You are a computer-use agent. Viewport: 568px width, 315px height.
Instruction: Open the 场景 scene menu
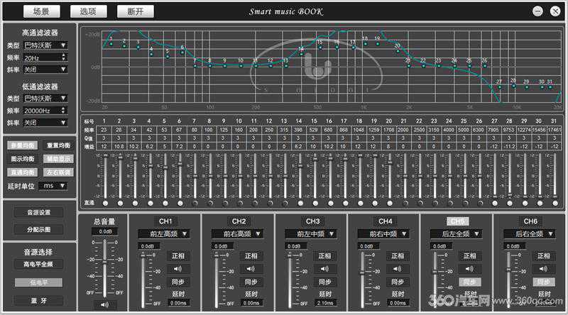(x=41, y=11)
